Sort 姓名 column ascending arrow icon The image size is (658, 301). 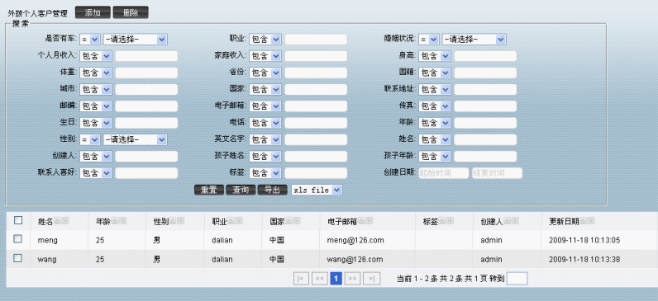57,221
